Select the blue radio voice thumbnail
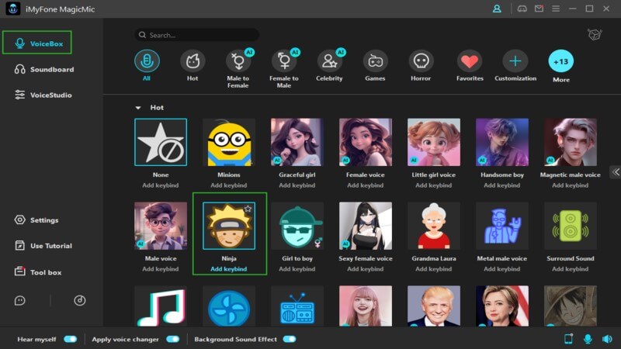 tap(297, 306)
